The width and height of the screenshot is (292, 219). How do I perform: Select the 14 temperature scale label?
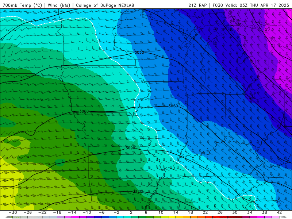176,212
